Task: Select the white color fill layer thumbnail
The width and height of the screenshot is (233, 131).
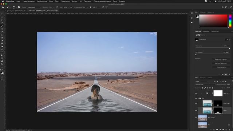Action: (x=218, y=93)
